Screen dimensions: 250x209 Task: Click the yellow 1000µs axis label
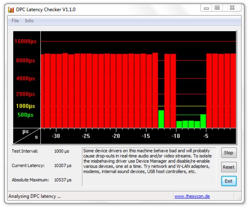tap(25, 106)
